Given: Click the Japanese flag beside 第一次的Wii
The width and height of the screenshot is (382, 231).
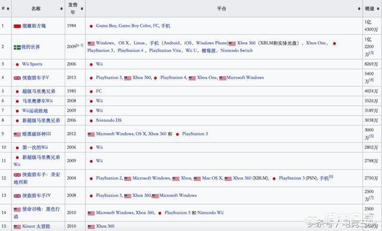Looking at the screenshot, I should click(x=17, y=148).
